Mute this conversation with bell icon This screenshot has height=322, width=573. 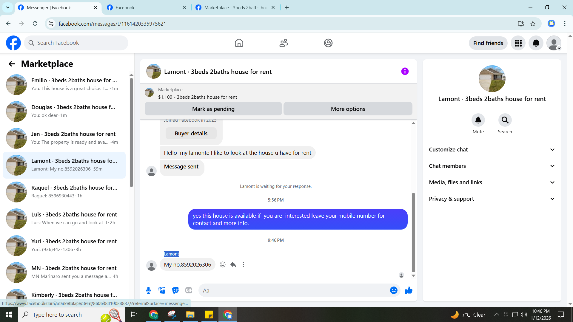(478, 120)
